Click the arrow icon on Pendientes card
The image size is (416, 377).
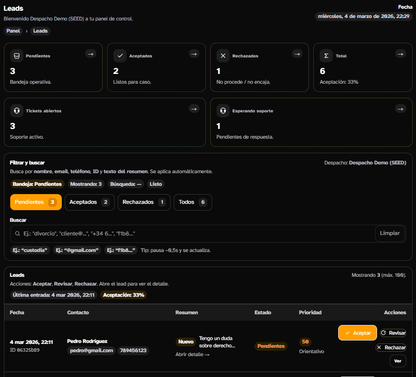tap(90, 54)
